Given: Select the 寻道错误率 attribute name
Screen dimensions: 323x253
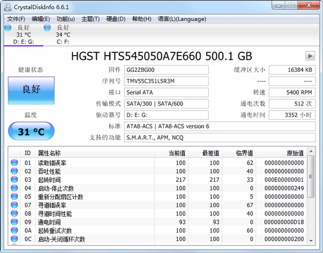Looking at the screenshot, I should point(52,205).
